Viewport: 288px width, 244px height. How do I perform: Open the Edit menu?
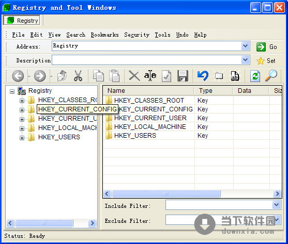36,35
